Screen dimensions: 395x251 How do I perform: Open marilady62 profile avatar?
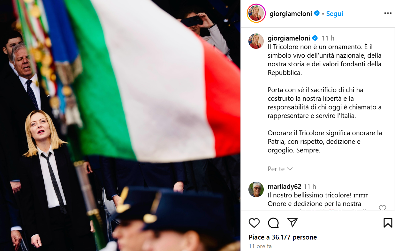[256, 189]
